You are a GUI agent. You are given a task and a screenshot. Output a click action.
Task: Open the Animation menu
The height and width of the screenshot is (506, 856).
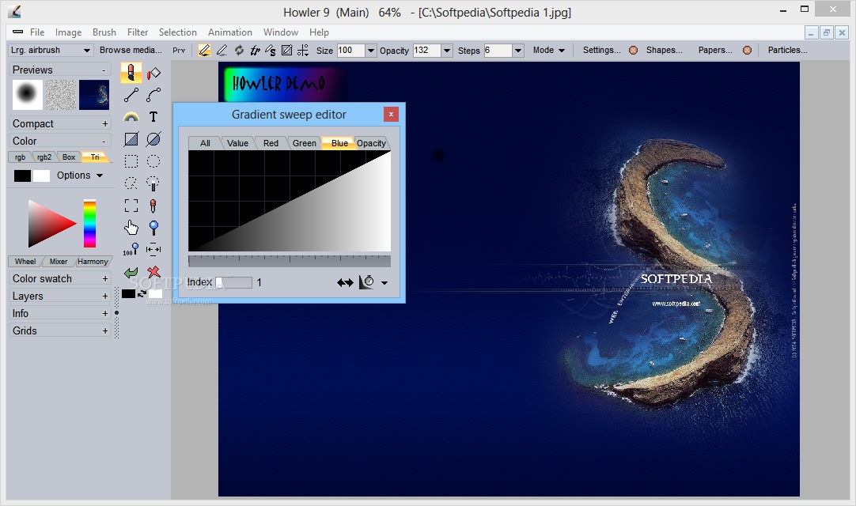pyautogui.click(x=230, y=32)
